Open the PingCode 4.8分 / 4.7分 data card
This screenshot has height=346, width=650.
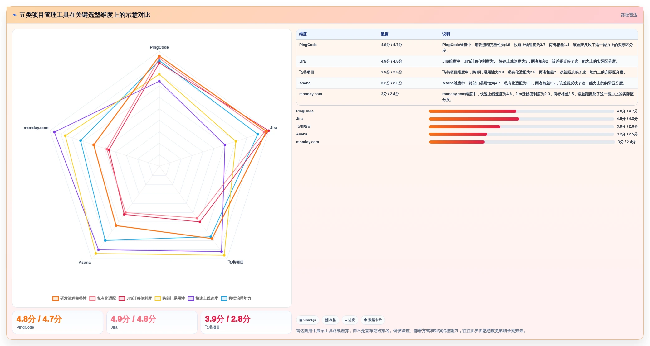[58, 322]
